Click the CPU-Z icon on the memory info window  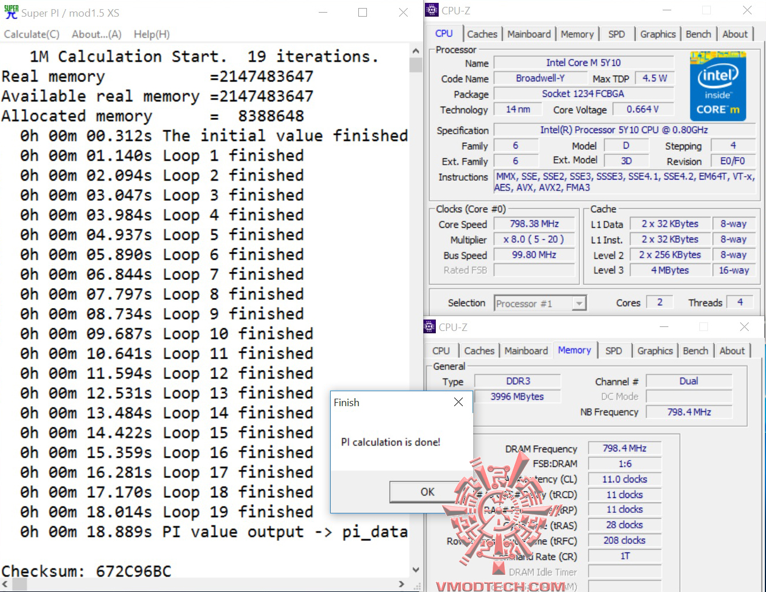[430, 327]
